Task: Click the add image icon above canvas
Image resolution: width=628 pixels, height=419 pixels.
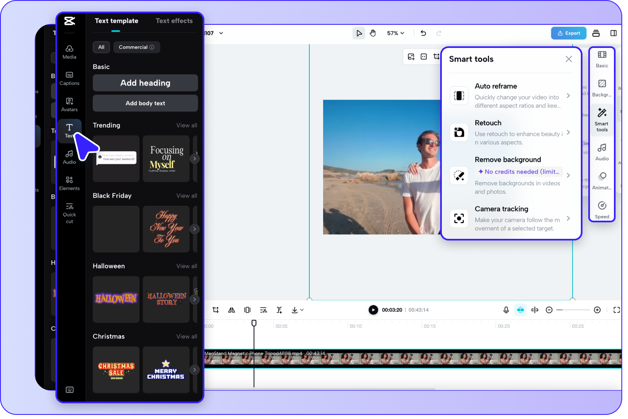Action: [411, 57]
